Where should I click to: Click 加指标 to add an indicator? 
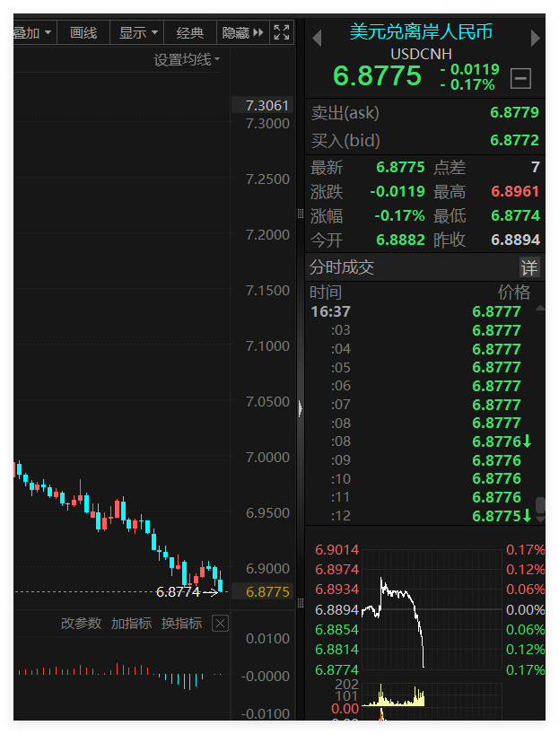point(131,624)
